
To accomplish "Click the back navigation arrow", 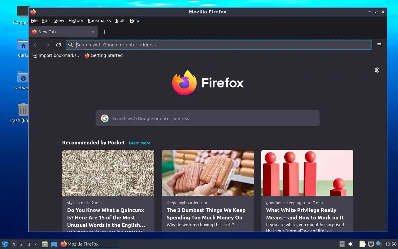I will point(36,45).
